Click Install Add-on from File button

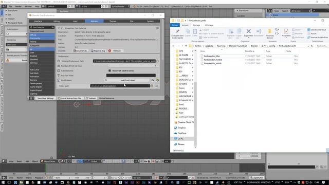(70, 98)
